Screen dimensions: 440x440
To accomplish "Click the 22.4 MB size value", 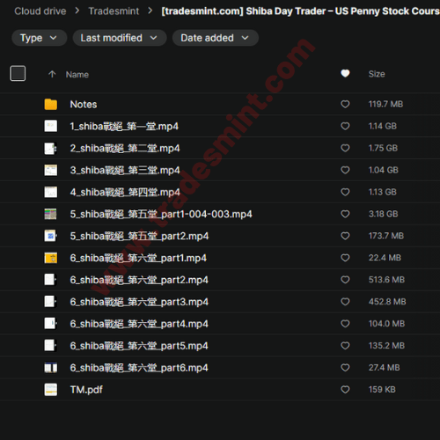I will [385, 258].
